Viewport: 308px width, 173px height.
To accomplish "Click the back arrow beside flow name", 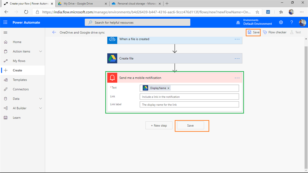I will pyautogui.click(x=54, y=32).
